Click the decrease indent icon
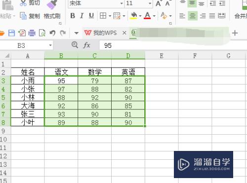The height and width of the screenshot is (183, 247). tap(213, 3)
